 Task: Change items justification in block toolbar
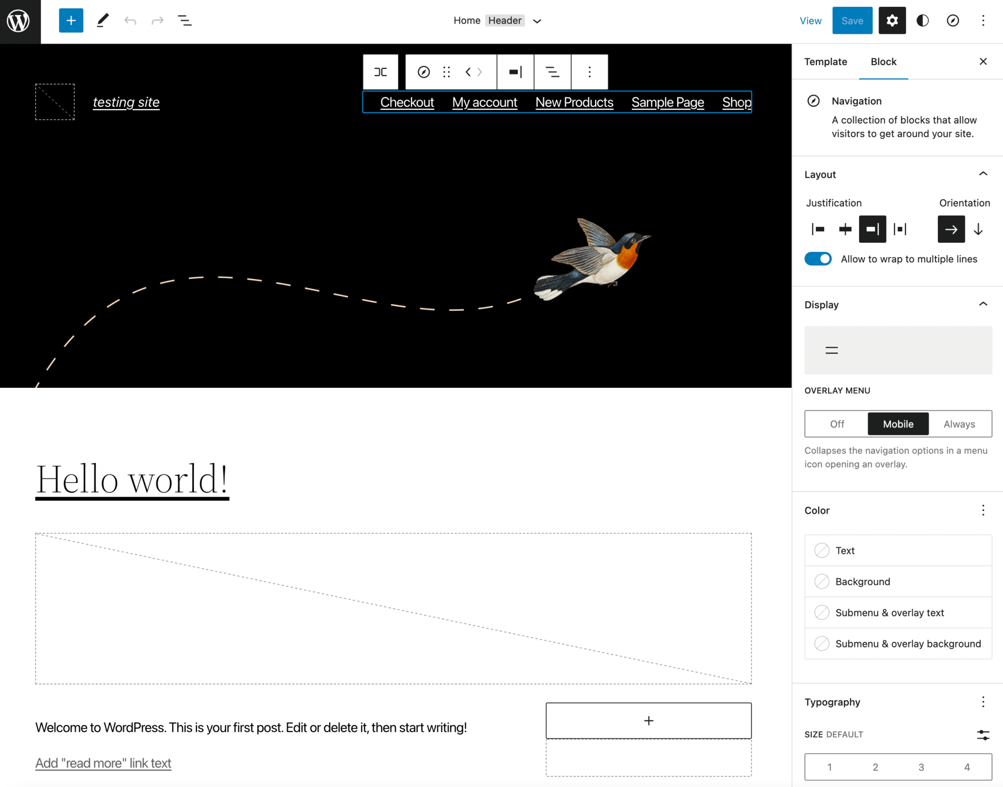click(x=515, y=72)
